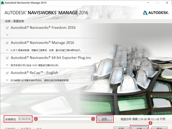Click the 浏览... browse button
Image resolution: width=172 pixels, height=129 pixels.
pos(105,119)
